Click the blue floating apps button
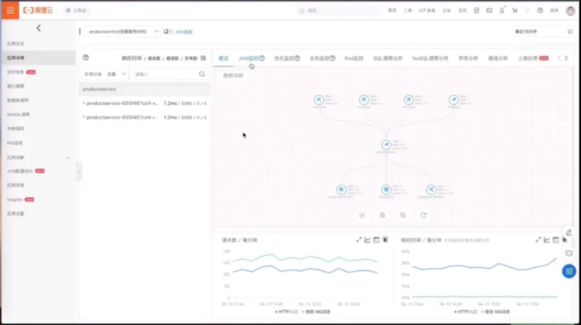 (569, 271)
